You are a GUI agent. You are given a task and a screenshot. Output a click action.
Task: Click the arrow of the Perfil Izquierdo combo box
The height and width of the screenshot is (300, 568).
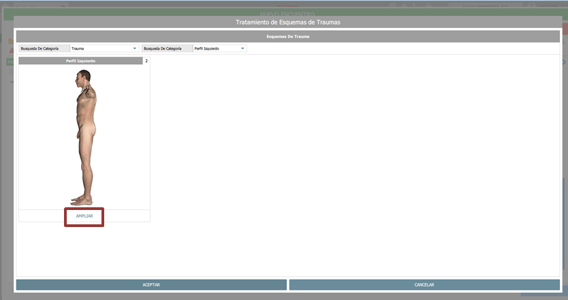(243, 48)
